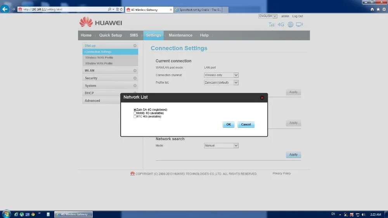Launch uTorrent from quick launch
The image size is (388, 218).
(22, 214)
